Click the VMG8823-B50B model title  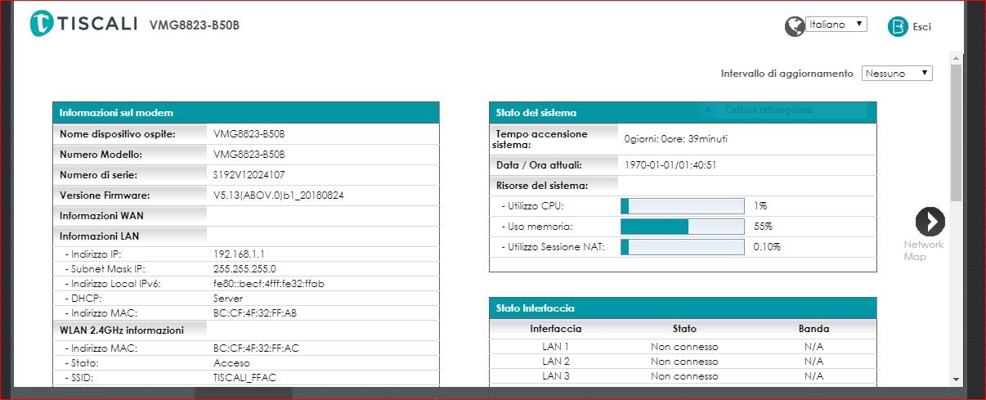pyautogui.click(x=195, y=25)
